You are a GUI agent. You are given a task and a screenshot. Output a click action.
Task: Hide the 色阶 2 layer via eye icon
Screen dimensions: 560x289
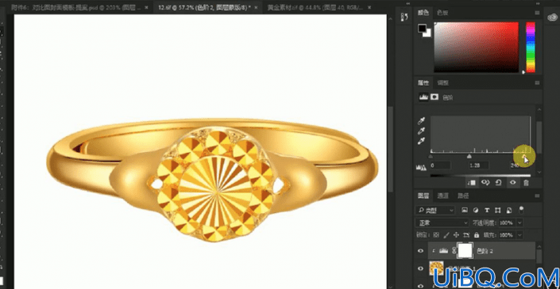coord(420,251)
